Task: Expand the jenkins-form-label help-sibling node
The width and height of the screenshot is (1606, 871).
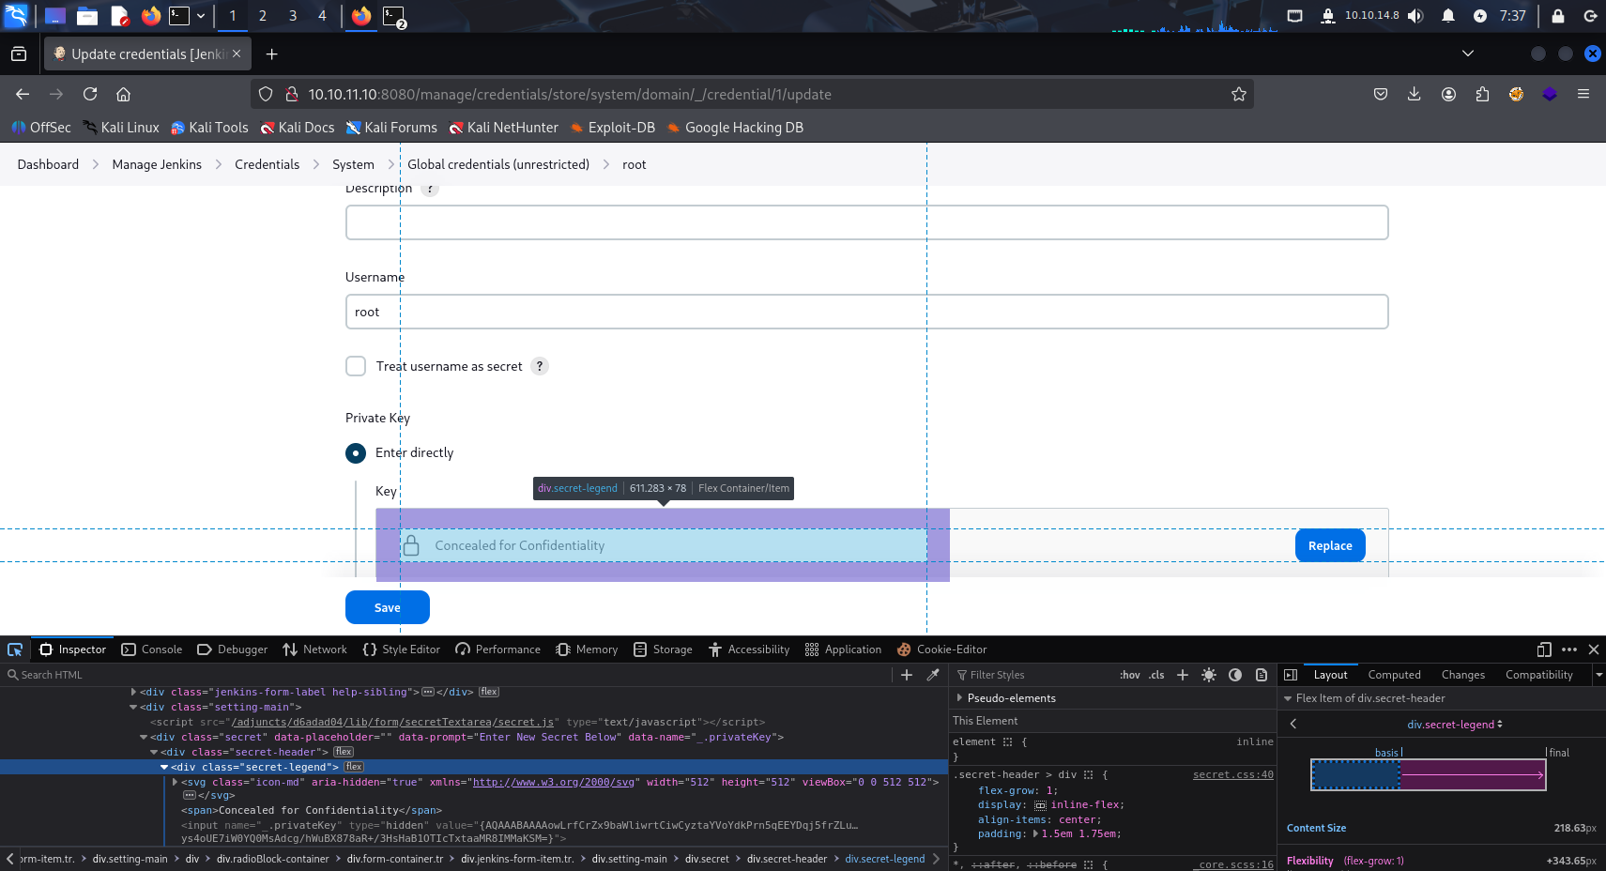Action: point(133,692)
